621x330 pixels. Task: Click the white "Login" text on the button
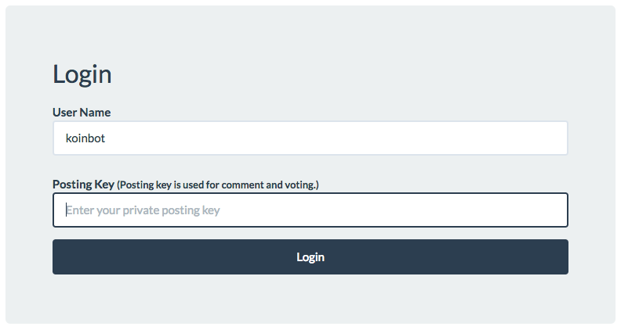pyautogui.click(x=310, y=256)
